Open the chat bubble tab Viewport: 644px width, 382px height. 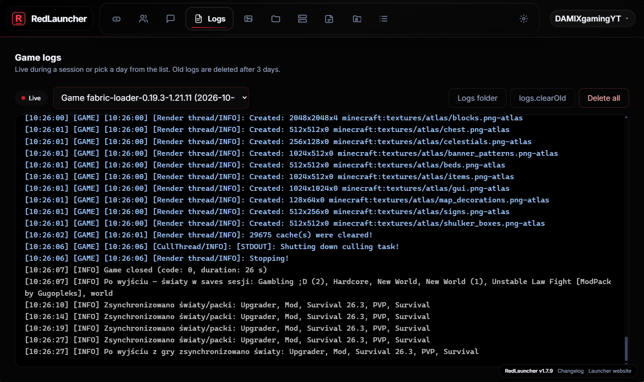171,19
